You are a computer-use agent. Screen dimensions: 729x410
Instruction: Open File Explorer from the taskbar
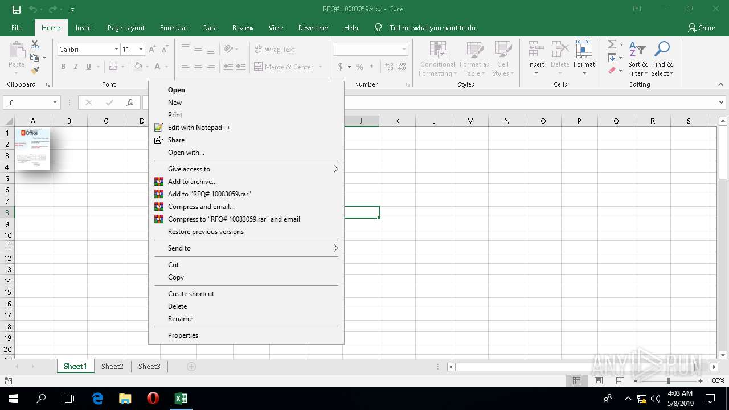click(125, 399)
